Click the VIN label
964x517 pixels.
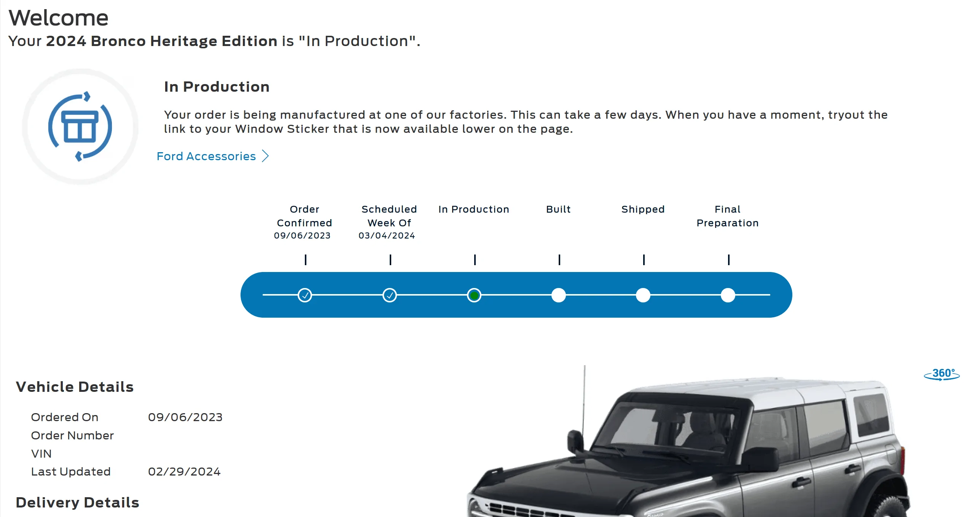(41, 454)
